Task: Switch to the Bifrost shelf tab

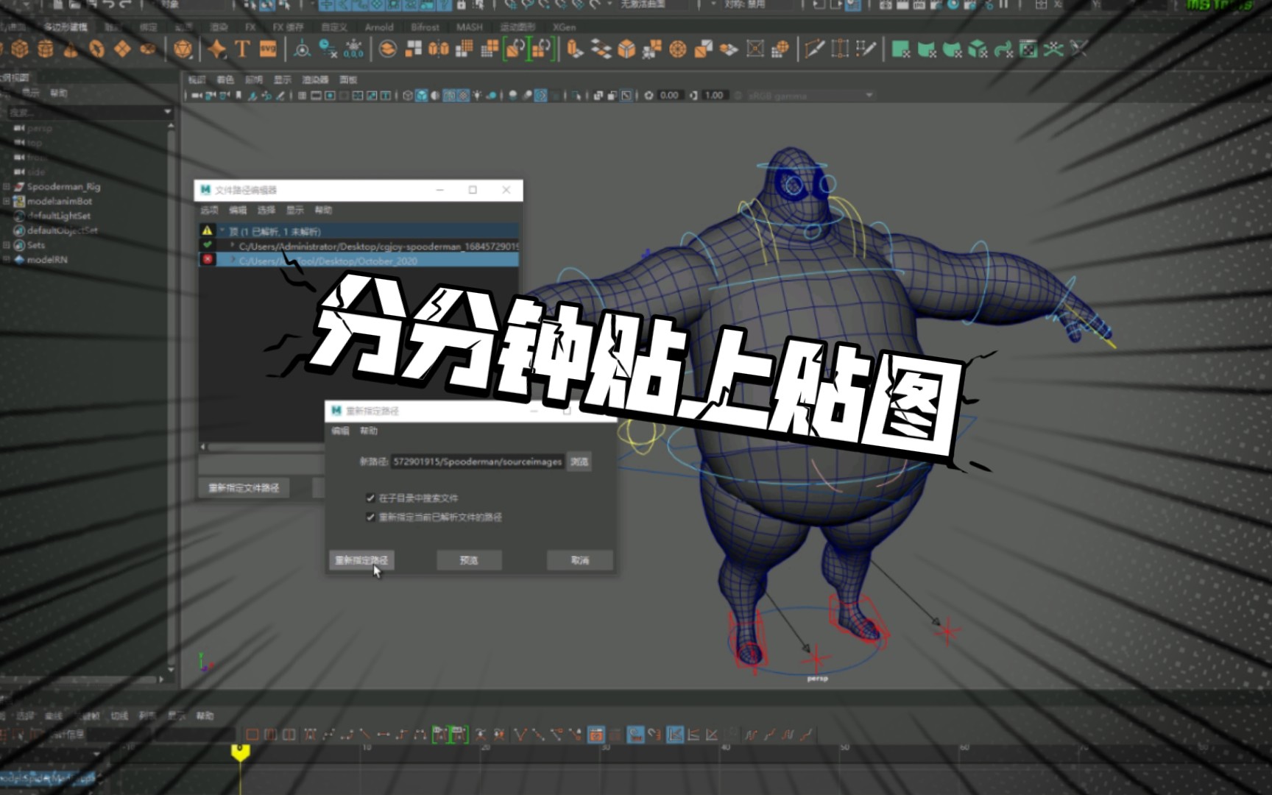Action: [x=425, y=27]
